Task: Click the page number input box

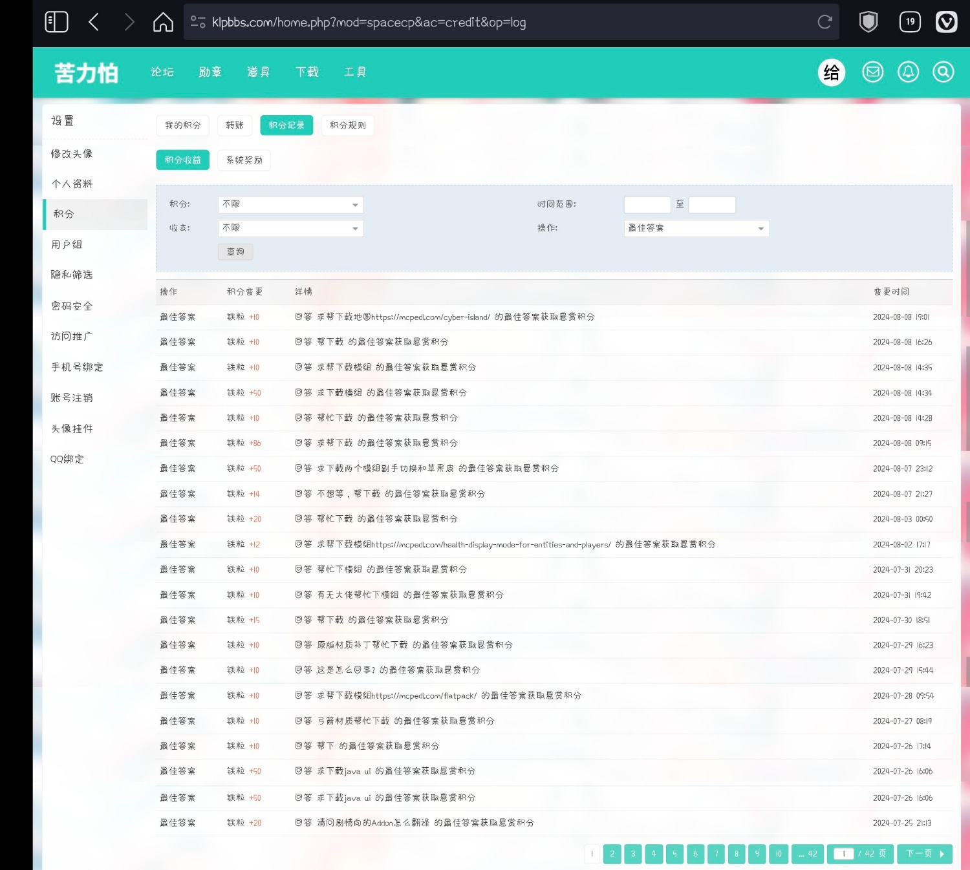Action: tap(844, 854)
